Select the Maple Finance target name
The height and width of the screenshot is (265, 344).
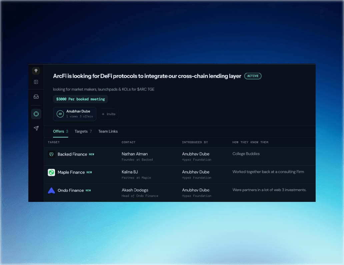pos(71,172)
